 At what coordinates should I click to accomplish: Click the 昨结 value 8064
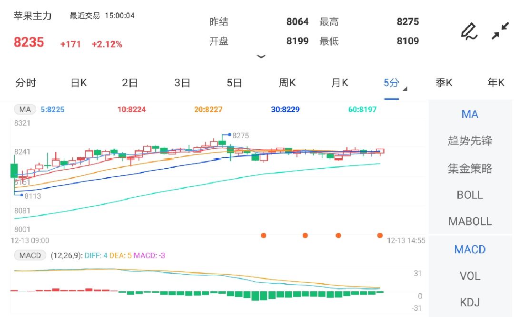(297, 21)
